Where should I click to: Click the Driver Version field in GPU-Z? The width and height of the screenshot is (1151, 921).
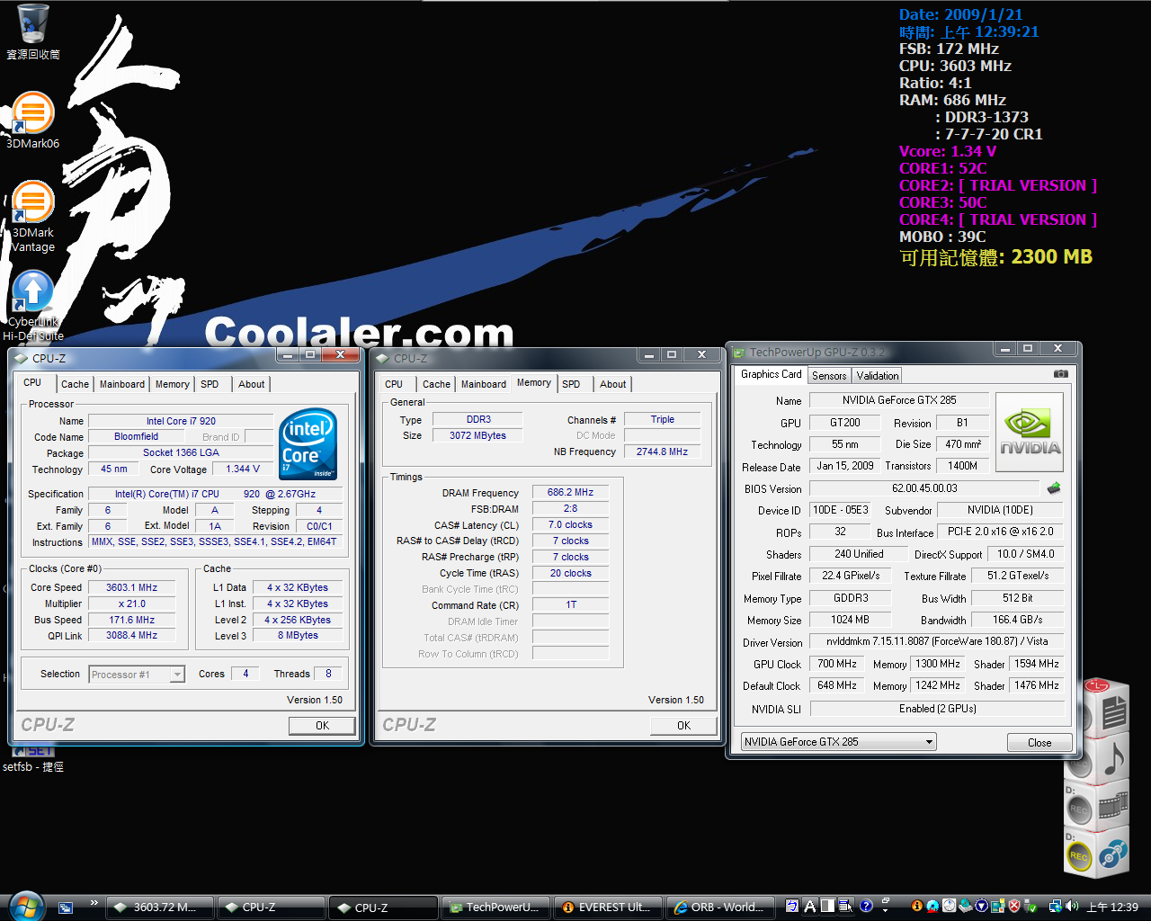937,642
